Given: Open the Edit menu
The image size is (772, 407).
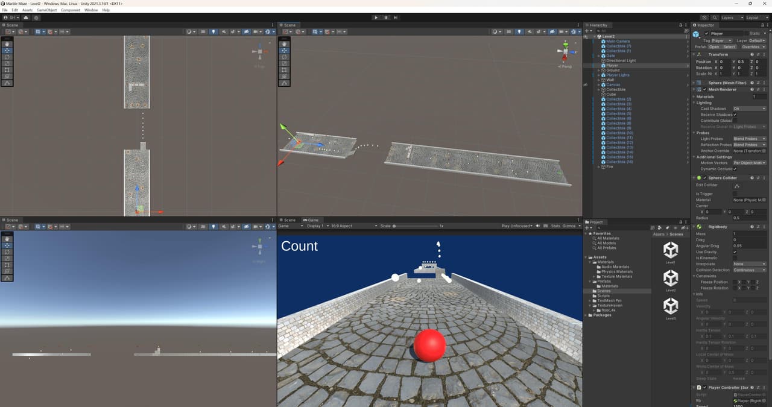Looking at the screenshot, I should click(14, 10).
